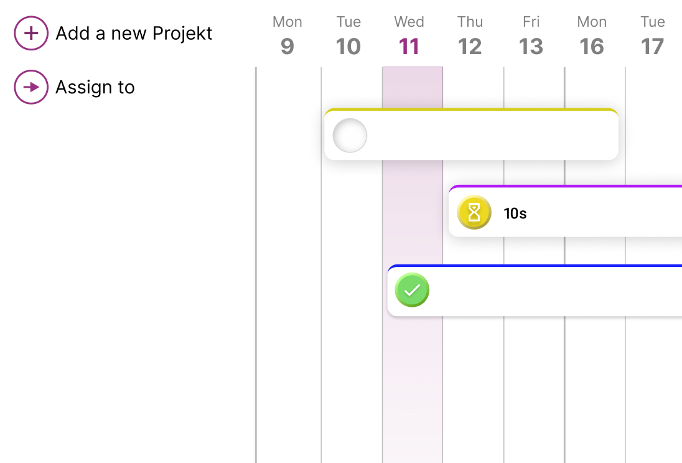Image resolution: width=682 pixels, height=463 pixels.
Task: Toggle the empty grey status circle
Action: tap(350, 136)
